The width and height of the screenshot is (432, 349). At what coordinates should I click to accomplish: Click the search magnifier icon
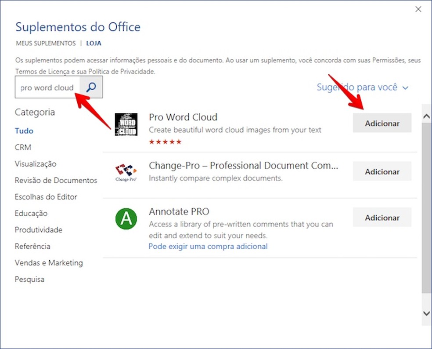click(90, 87)
